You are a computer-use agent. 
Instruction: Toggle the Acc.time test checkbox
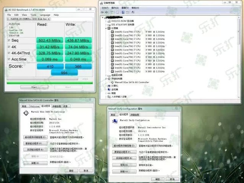point(9,59)
